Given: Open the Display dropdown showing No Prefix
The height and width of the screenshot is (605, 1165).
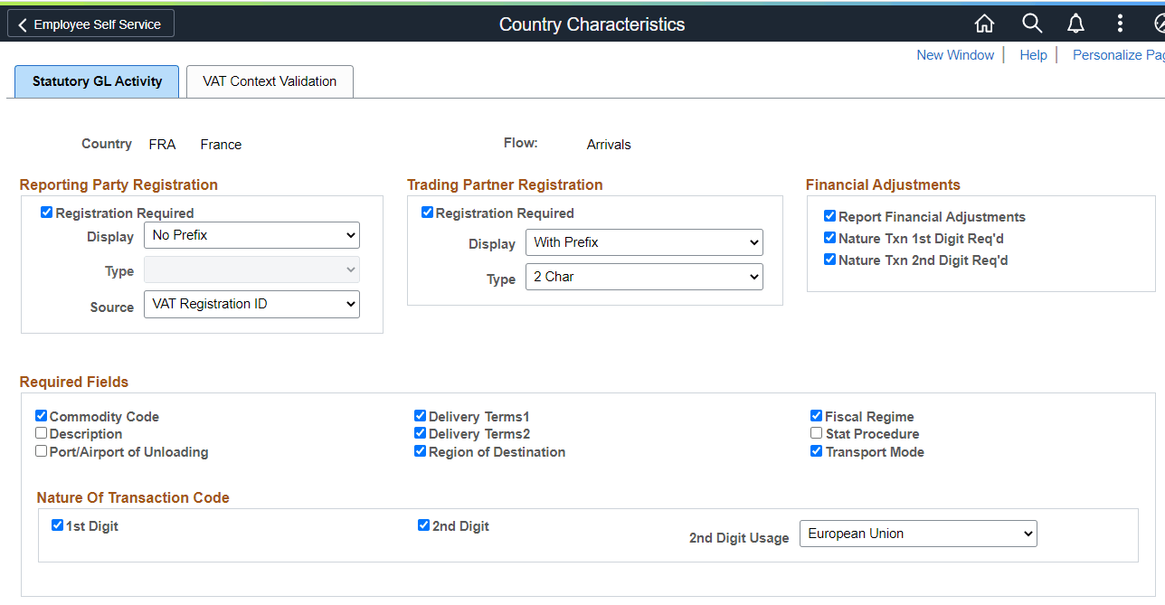Looking at the screenshot, I should pos(251,235).
